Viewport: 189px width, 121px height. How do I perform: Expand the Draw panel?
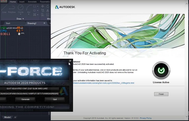point(20,19)
